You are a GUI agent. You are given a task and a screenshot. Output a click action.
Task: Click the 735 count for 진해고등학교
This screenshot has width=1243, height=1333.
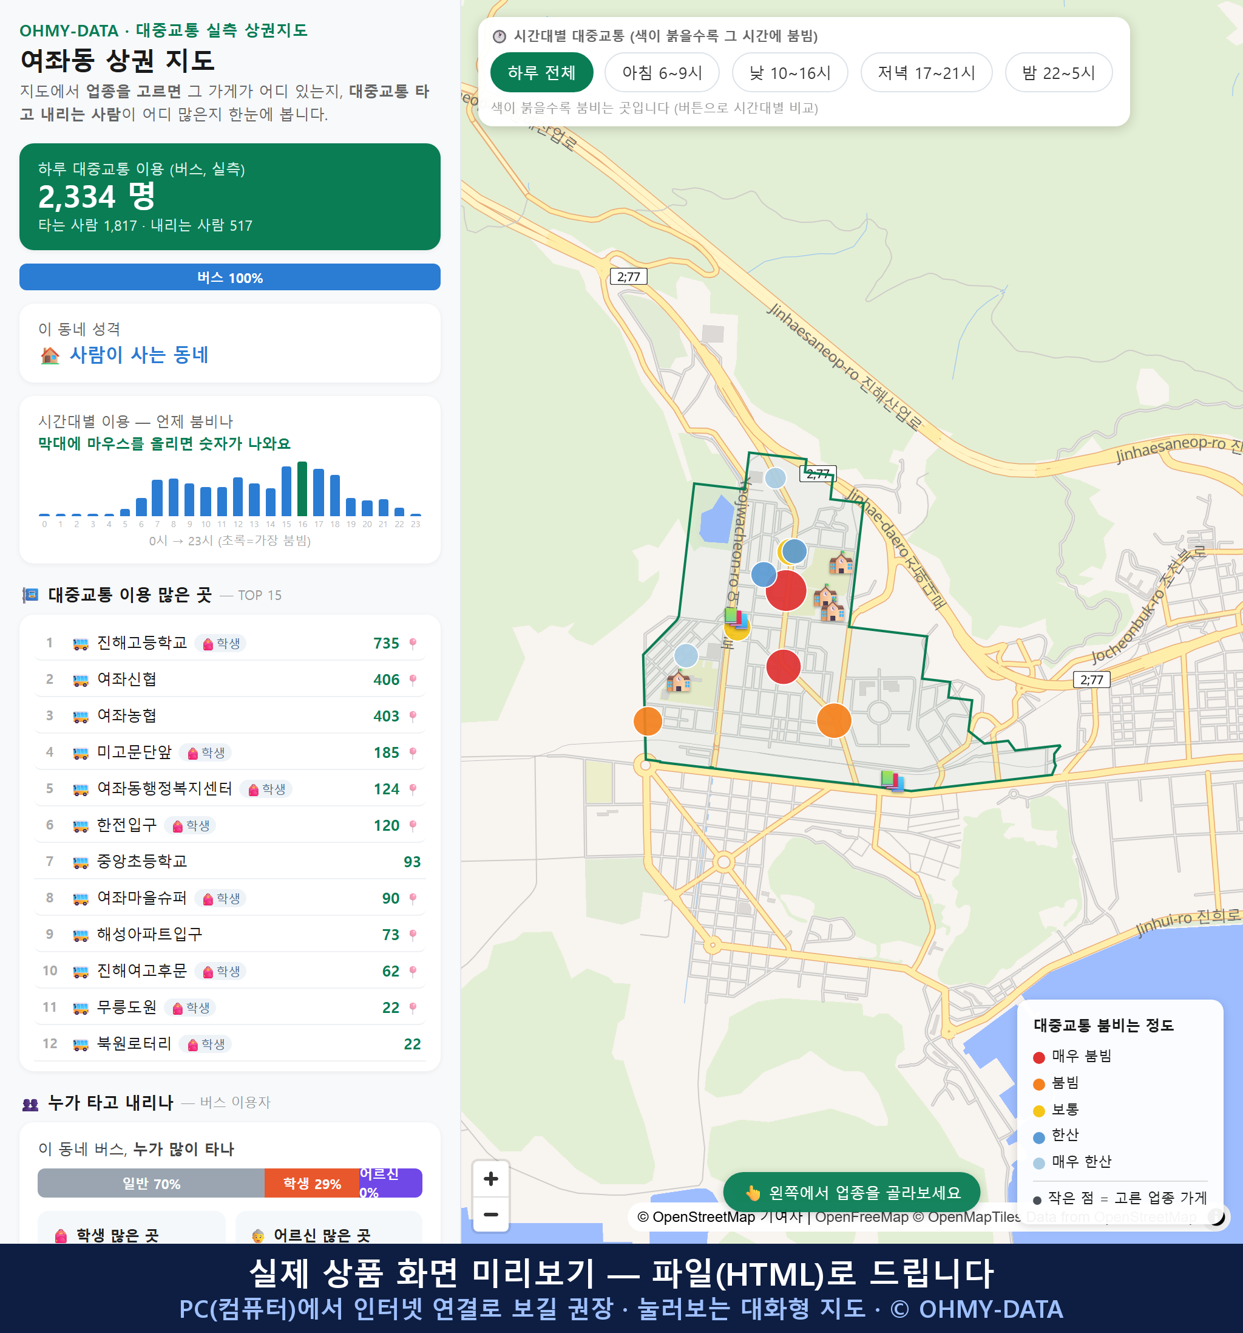coord(386,644)
